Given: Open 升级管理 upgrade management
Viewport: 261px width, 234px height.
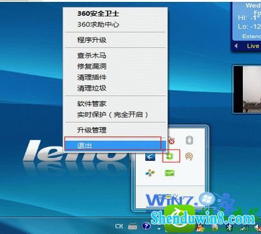Looking at the screenshot, I should (115, 130).
